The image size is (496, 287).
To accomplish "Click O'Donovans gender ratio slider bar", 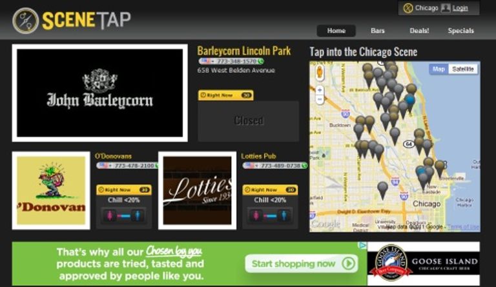I will coord(124,216).
